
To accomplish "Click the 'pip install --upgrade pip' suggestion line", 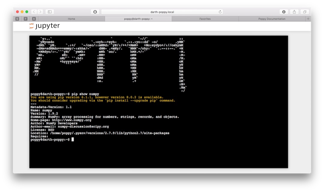I will 103,101.
